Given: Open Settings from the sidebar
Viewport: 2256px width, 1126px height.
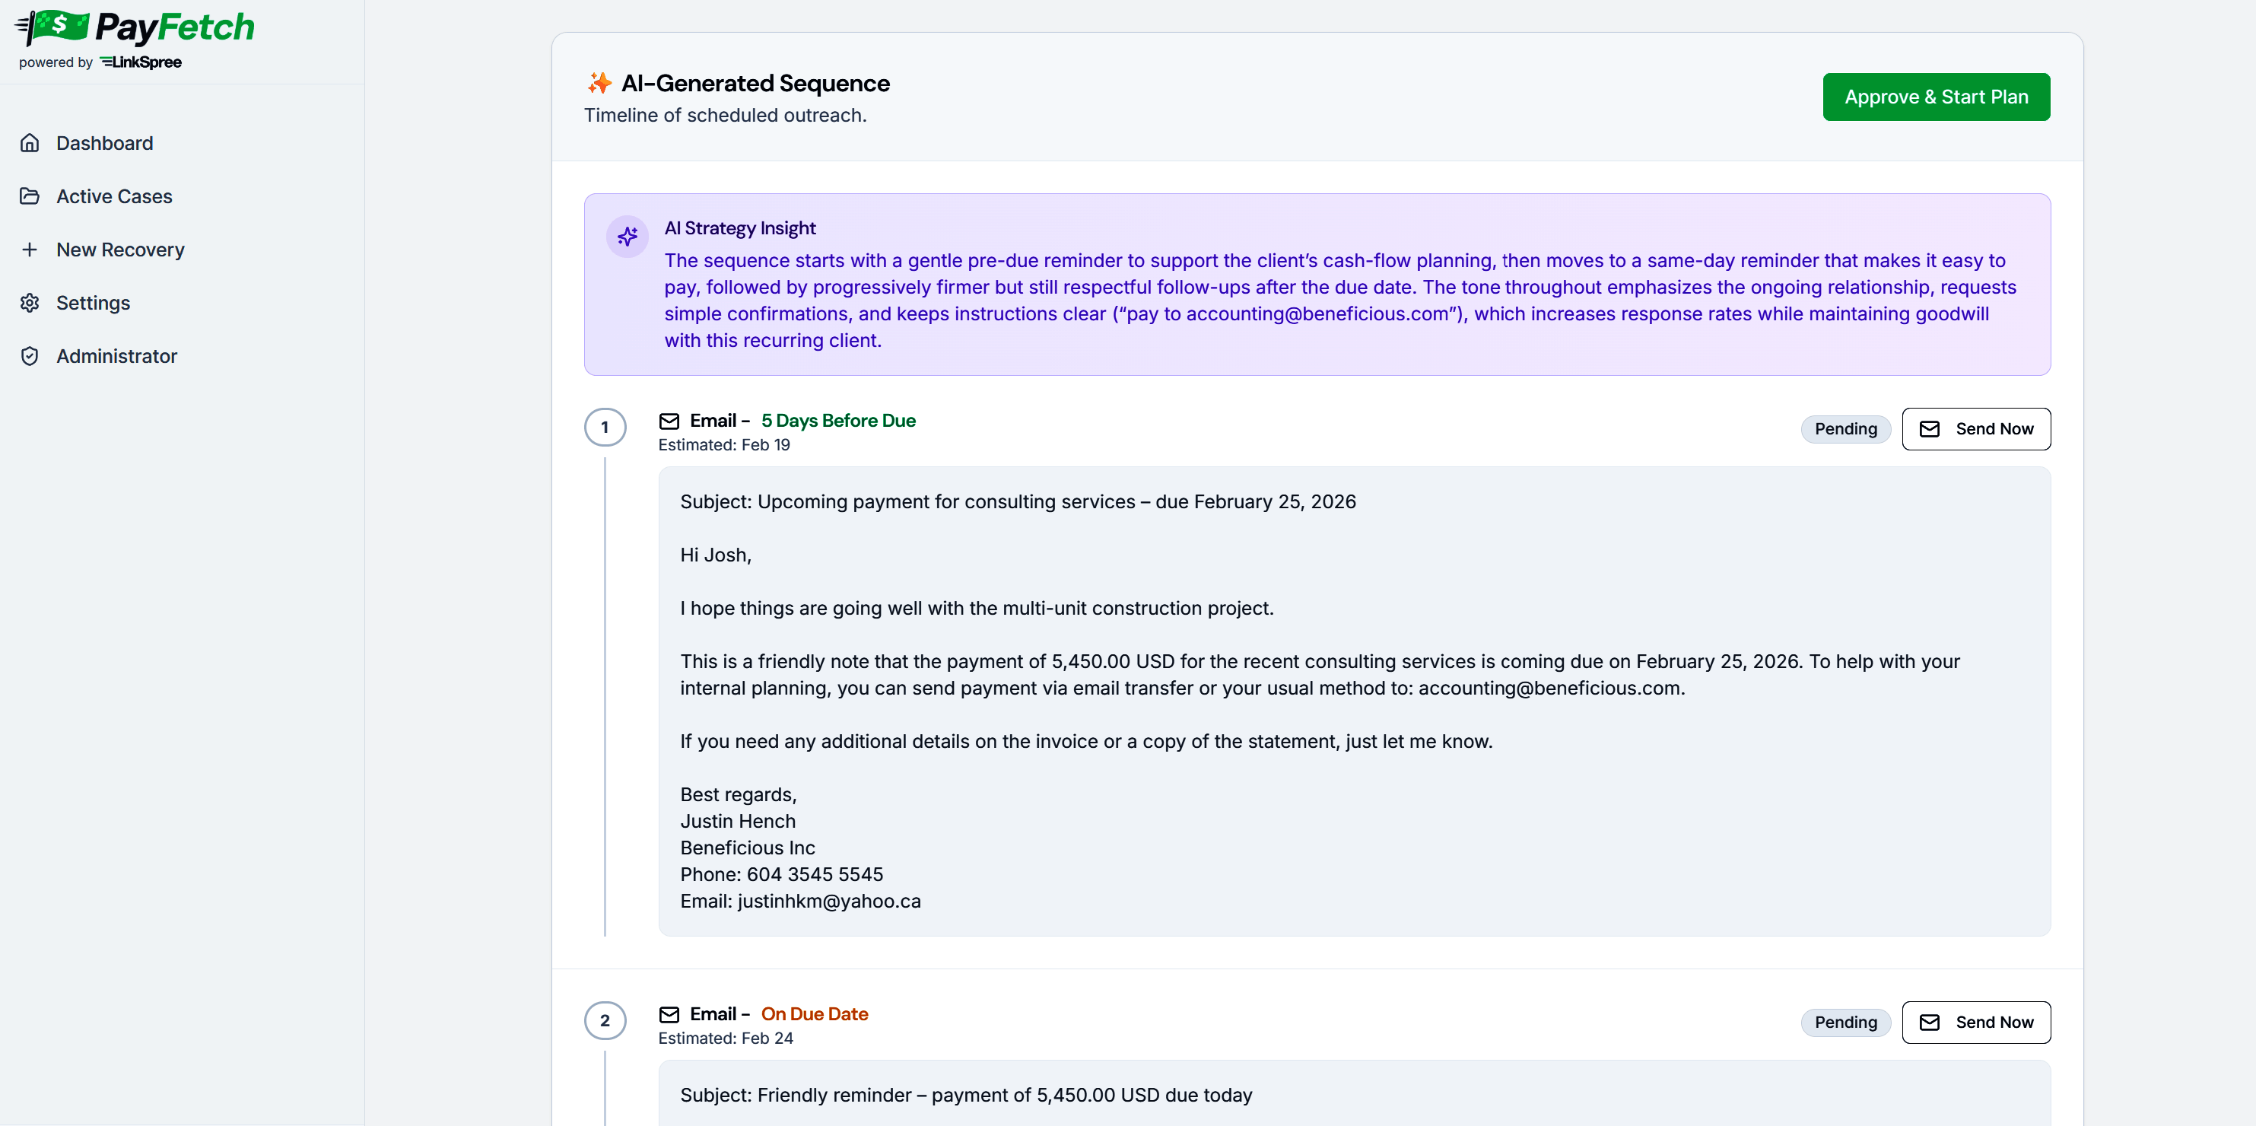Looking at the screenshot, I should pos(93,304).
